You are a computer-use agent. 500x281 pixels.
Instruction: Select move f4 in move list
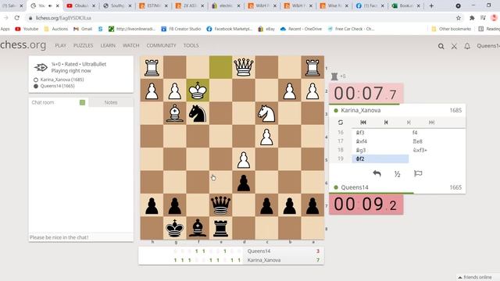click(437, 133)
